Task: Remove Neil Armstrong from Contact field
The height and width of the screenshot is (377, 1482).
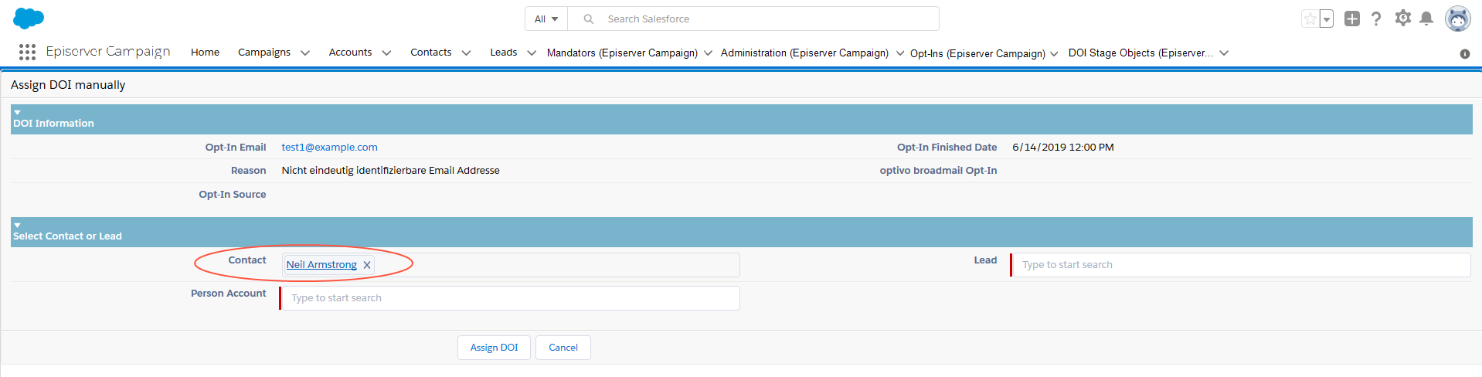Action: (367, 265)
